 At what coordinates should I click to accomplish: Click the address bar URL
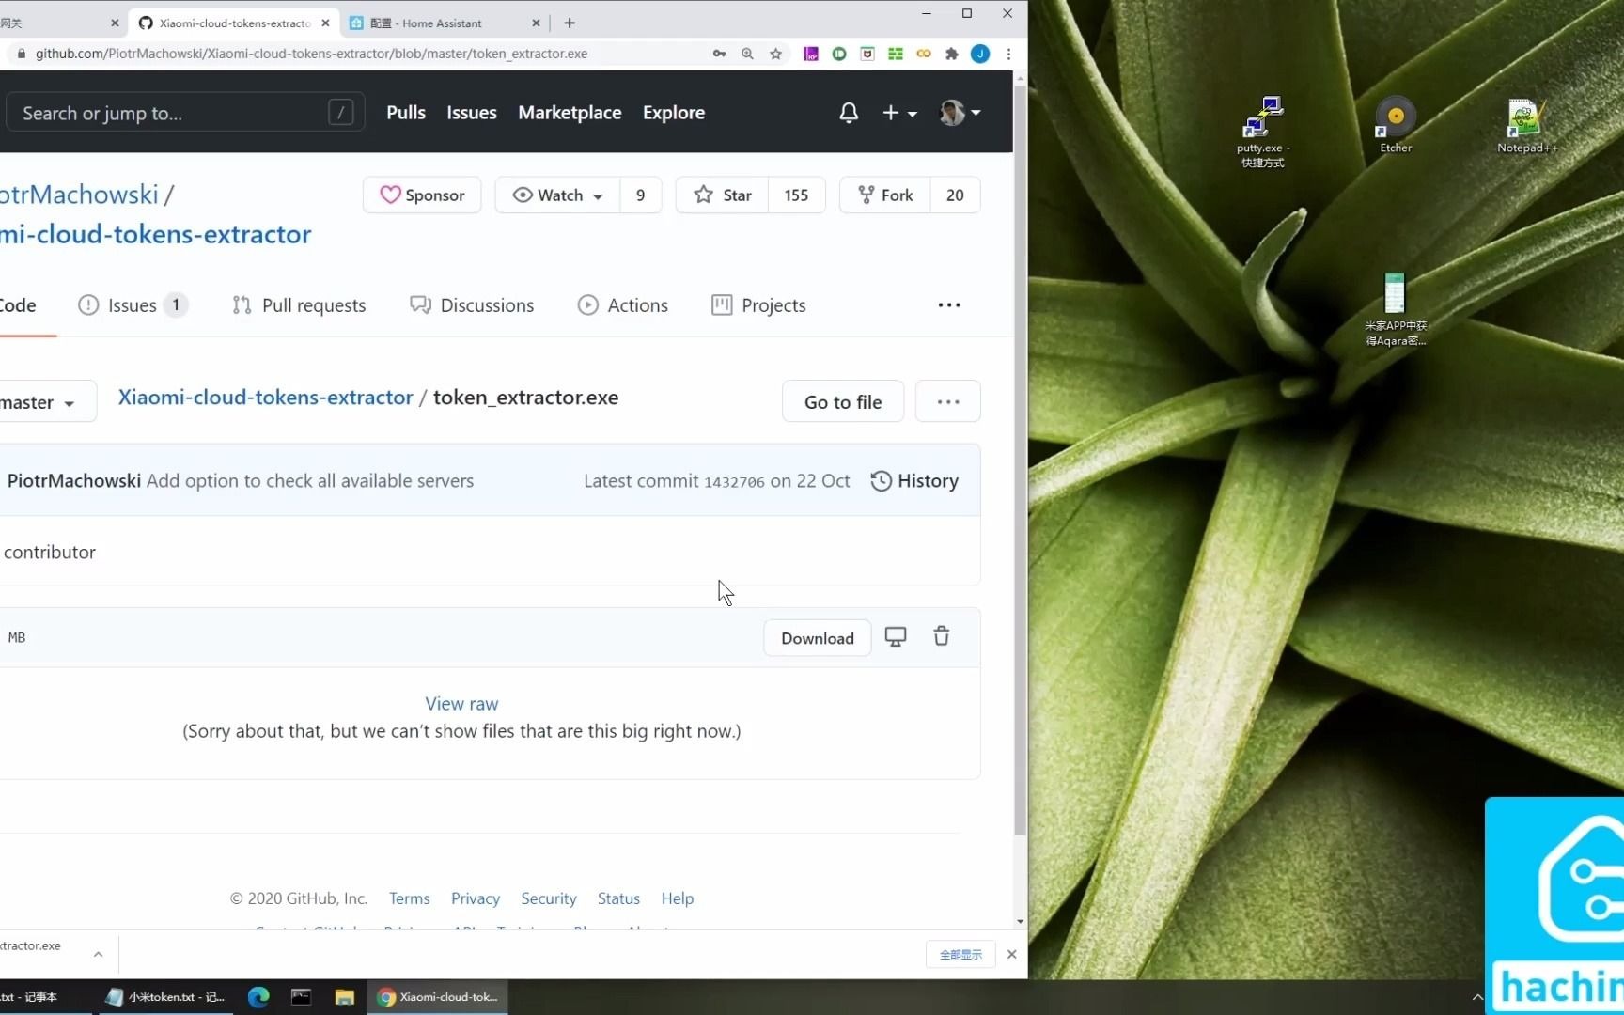tap(311, 54)
